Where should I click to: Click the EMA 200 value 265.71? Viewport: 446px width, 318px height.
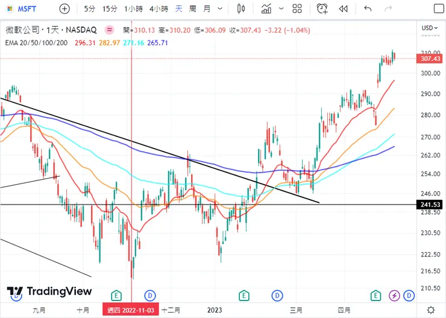point(157,43)
